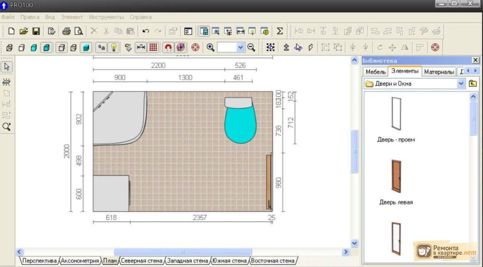
Task: Click the price tag labels icon
Action: 128,48
